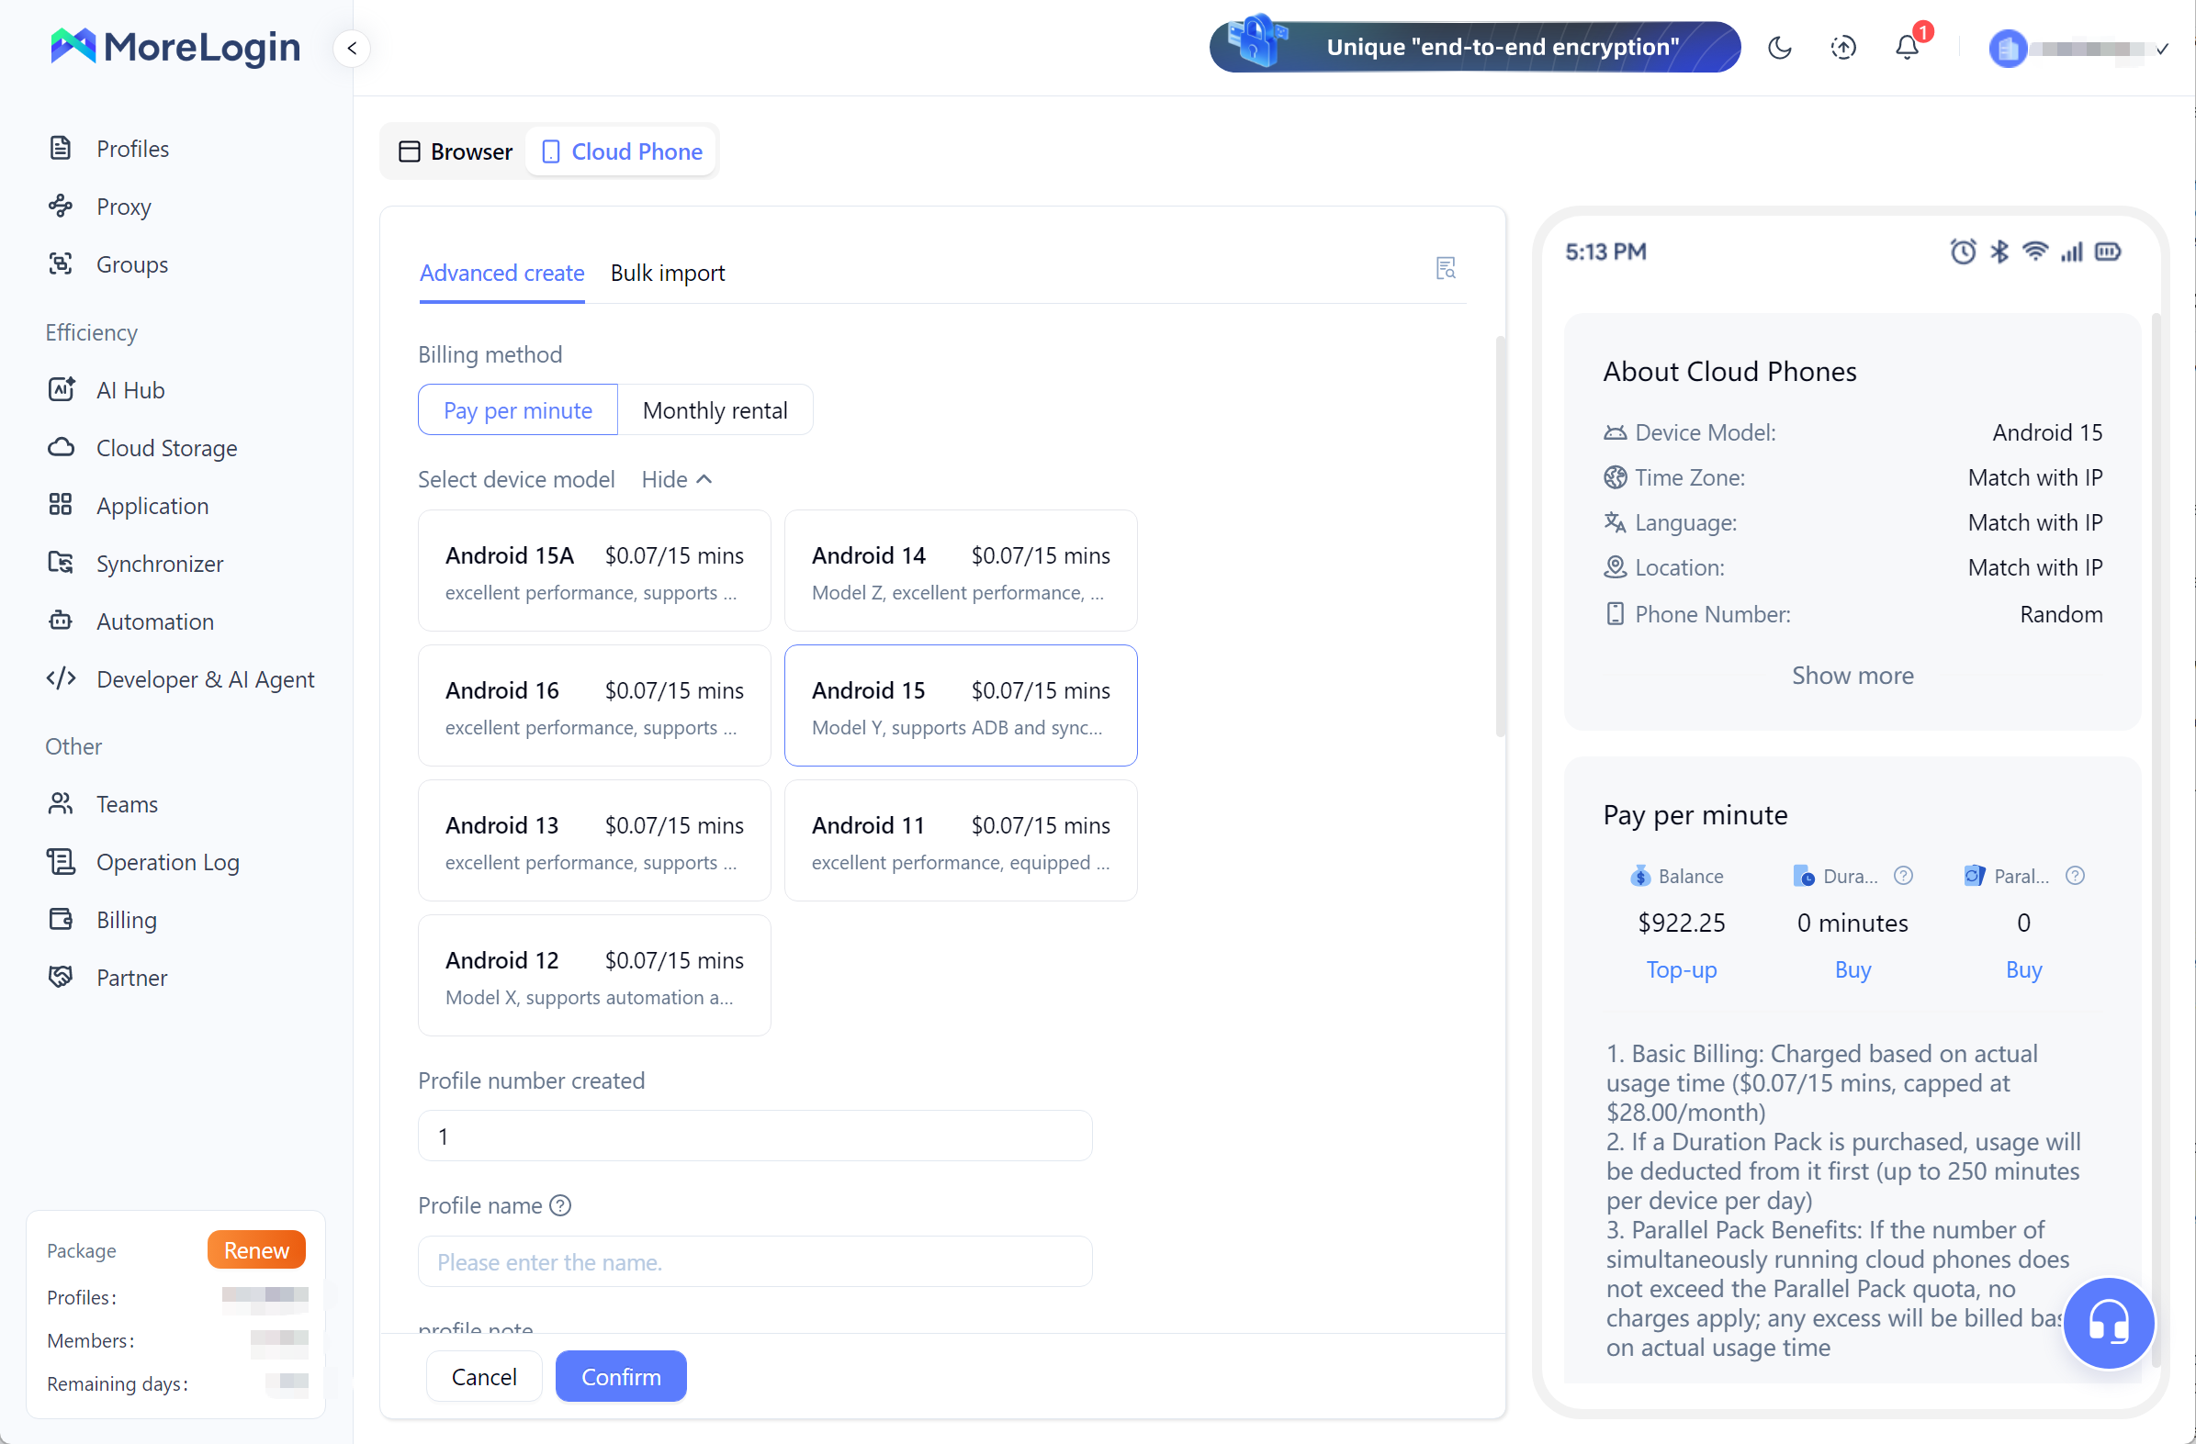Click the user avatar icon
The height and width of the screenshot is (1444, 2196).
(x=2007, y=49)
